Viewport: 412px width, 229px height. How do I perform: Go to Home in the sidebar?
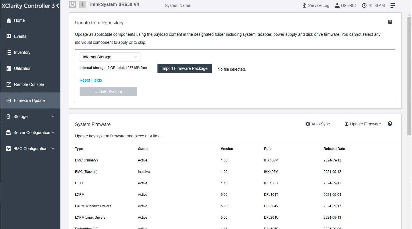coord(30,20)
